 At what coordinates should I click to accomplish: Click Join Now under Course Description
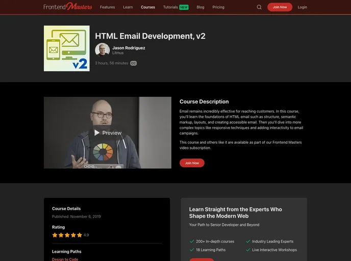point(192,163)
